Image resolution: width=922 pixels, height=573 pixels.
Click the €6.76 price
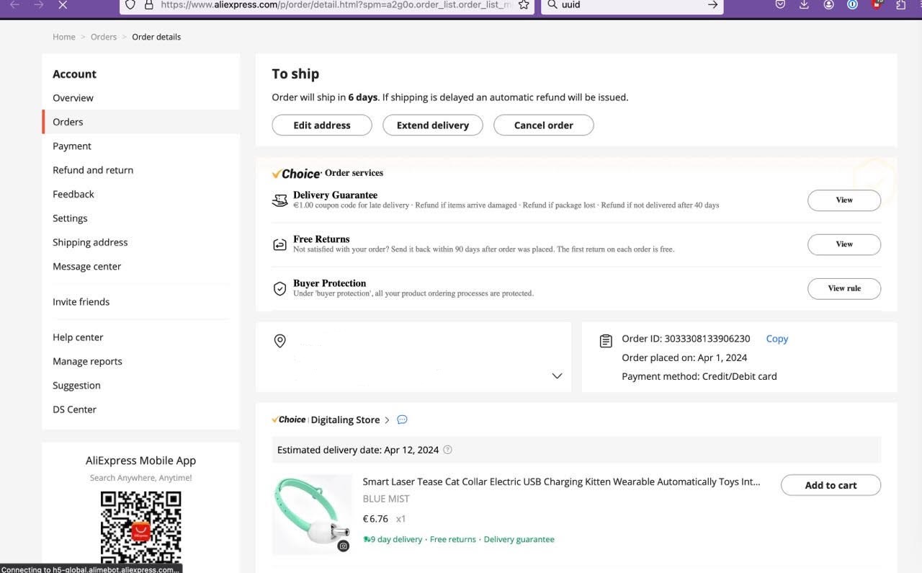(x=375, y=519)
